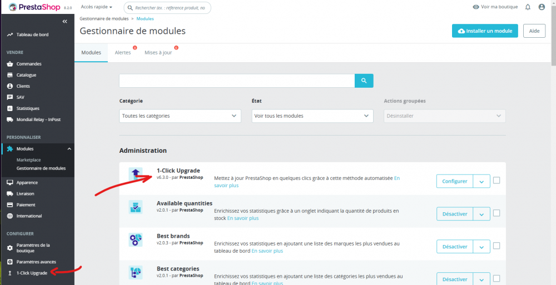Click En savoir plus for Best brands
556x285 pixels.
click(267, 251)
